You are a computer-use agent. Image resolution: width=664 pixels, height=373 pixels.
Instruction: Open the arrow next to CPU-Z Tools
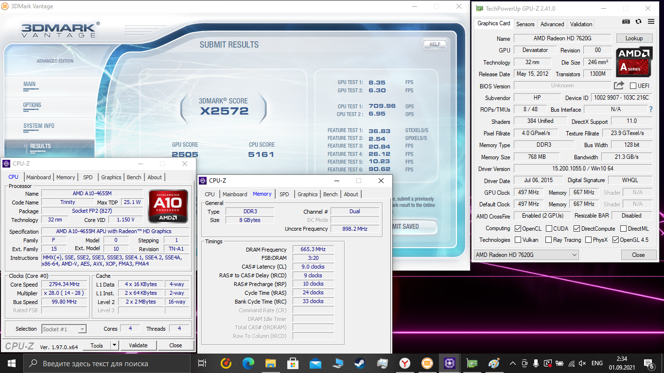click(x=114, y=345)
